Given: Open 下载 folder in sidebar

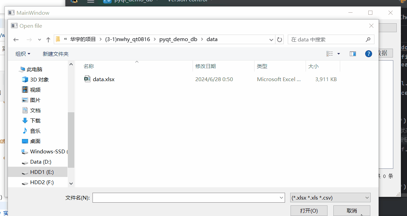Looking at the screenshot, I should click(32, 121).
